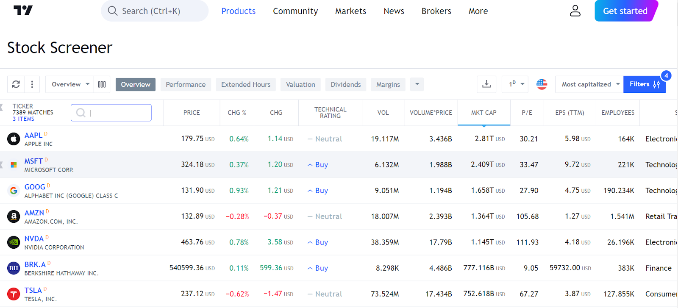Viewport: 678px width, 308px height.
Task: Click the Berkshire Hathaway BH logo
Action: [x=14, y=268]
